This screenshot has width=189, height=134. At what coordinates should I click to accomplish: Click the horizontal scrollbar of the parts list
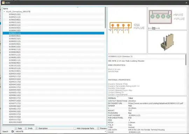tap(19, 125)
